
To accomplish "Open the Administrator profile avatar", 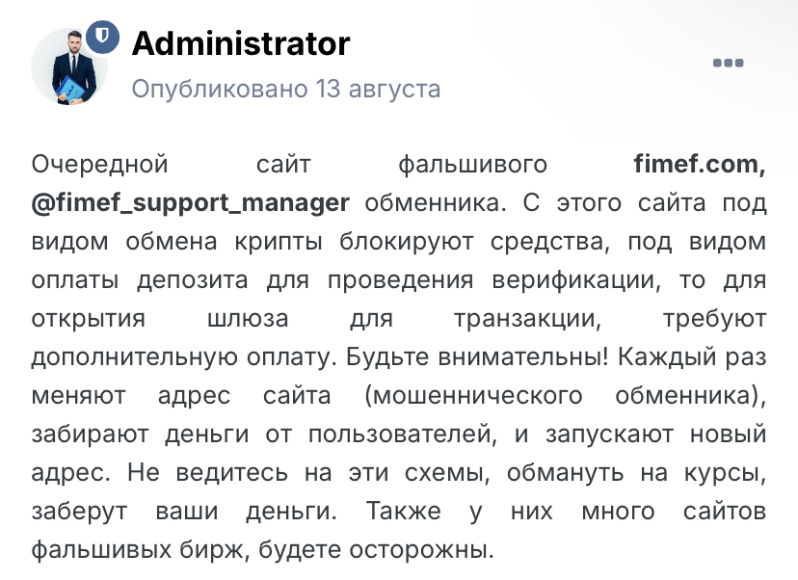I will (69, 66).
